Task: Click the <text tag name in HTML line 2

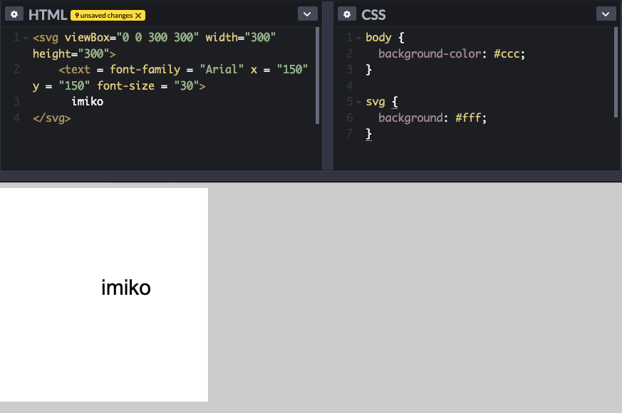Action: pos(74,69)
